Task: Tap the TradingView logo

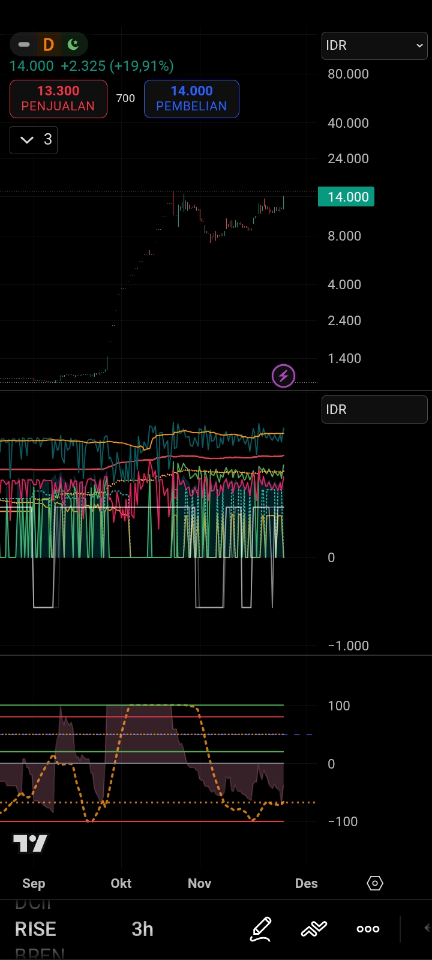Action: 30,844
